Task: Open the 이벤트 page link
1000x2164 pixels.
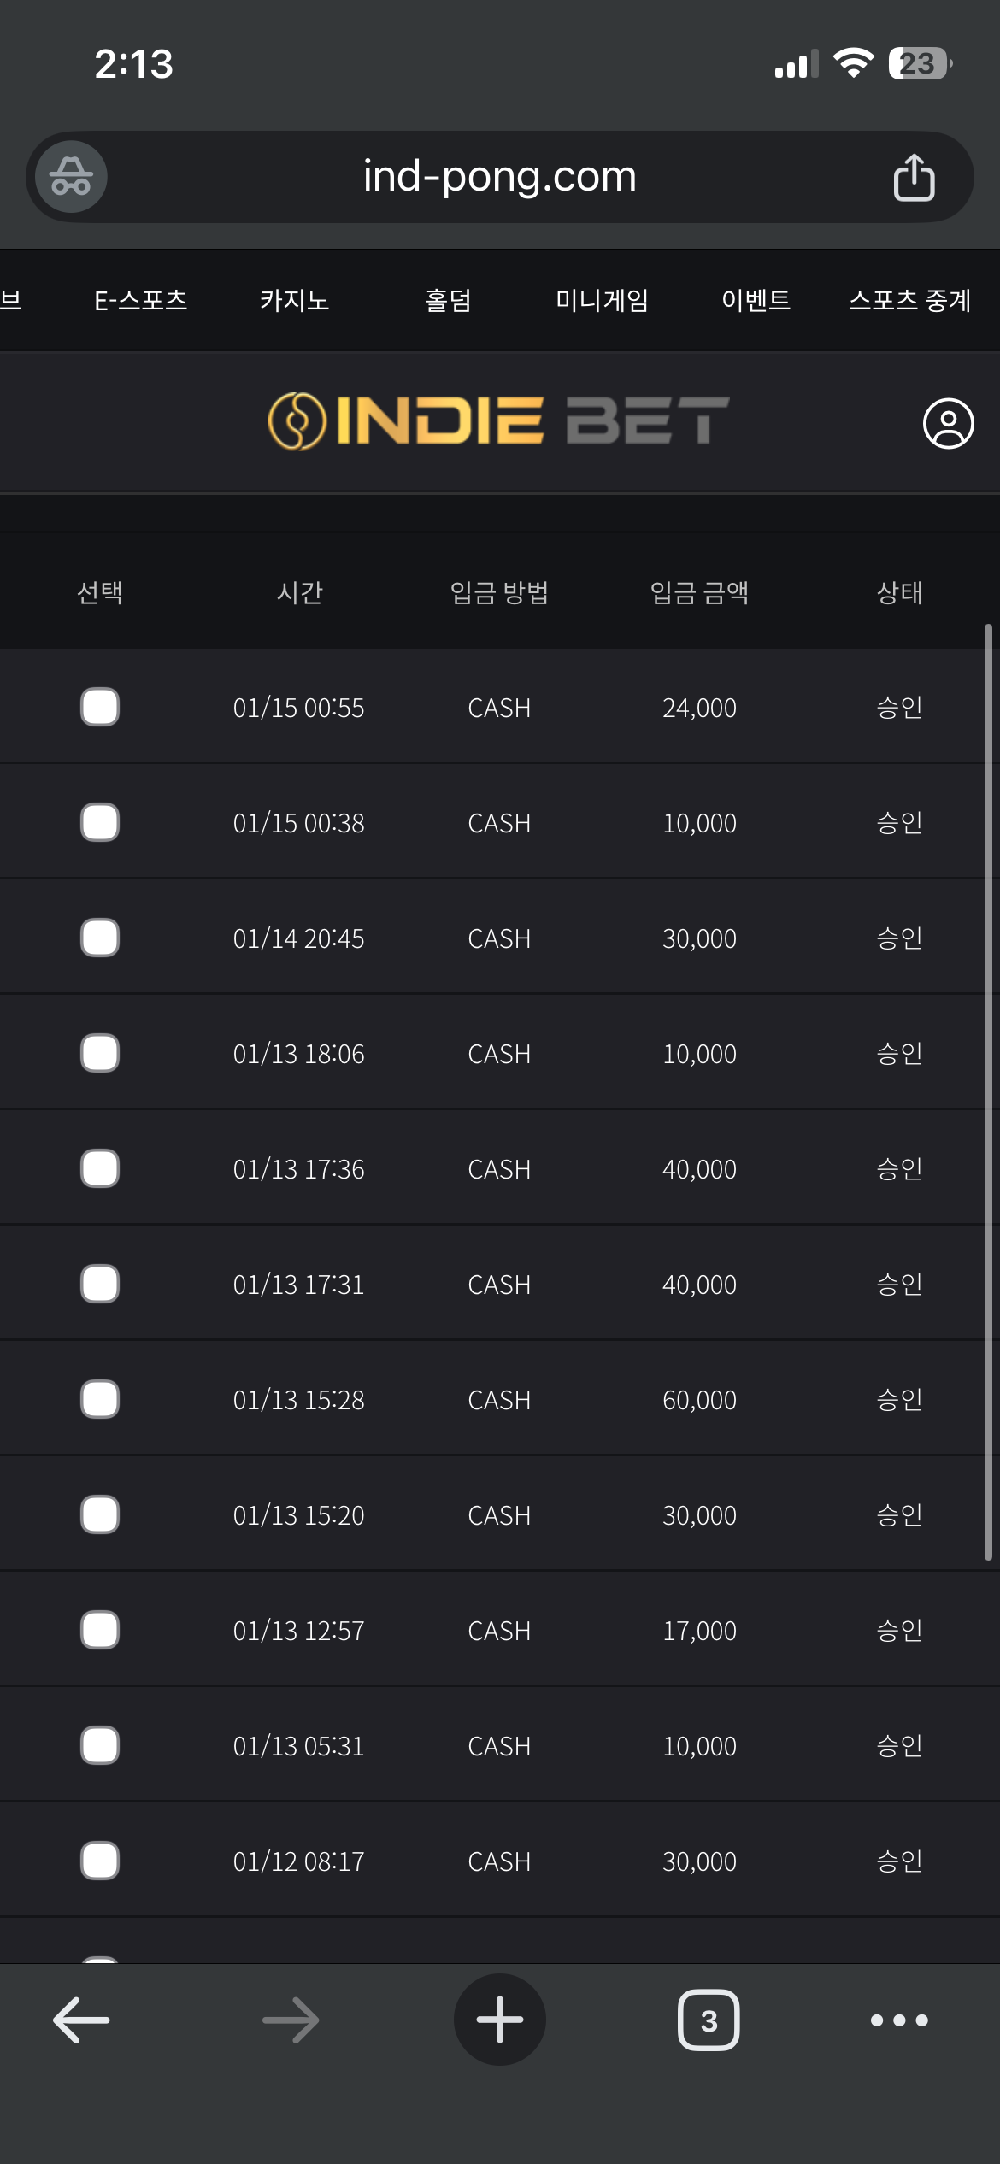Action: [x=756, y=300]
